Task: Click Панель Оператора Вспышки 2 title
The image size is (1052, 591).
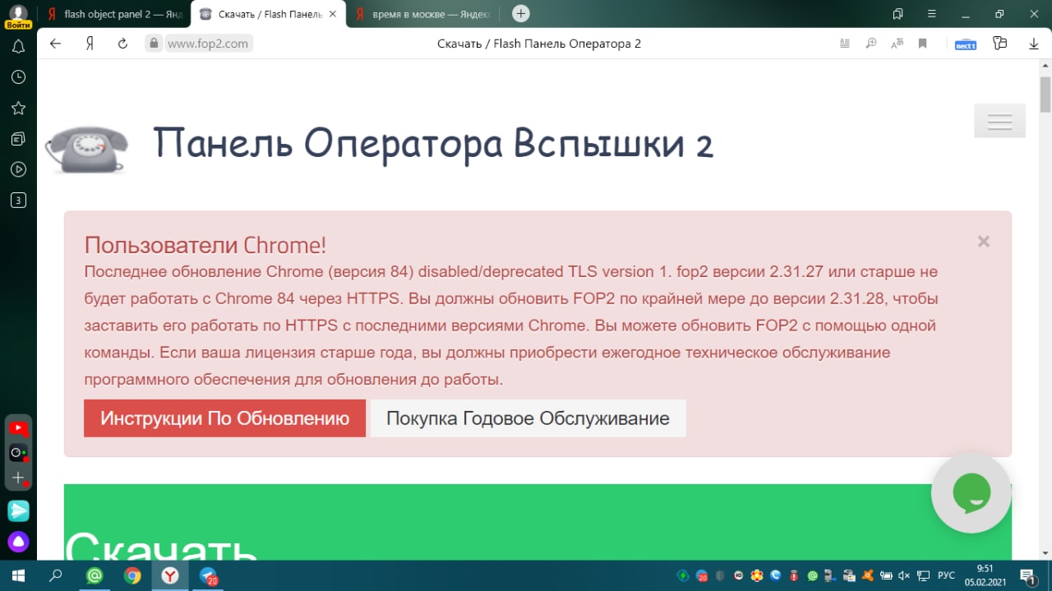Action: pyautogui.click(x=433, y=144)
